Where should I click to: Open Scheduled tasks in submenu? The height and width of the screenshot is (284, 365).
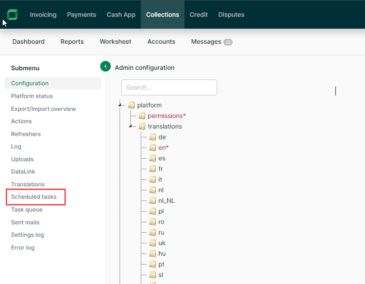(x=34, y=197)
